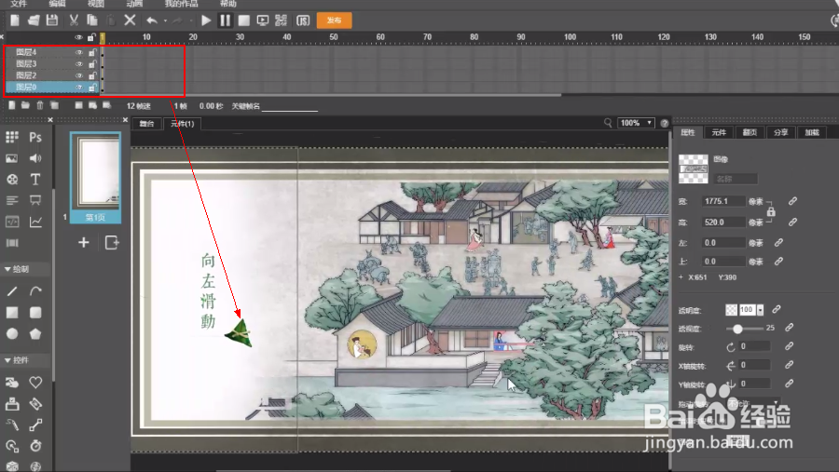Click the width field showing 1775.1

pyautogui.click(x=723, y=201)
